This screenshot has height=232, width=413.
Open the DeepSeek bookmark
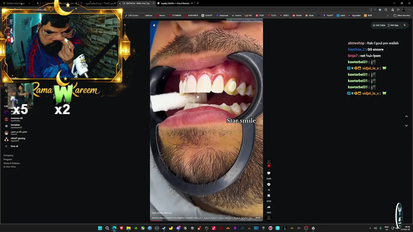point(222,15)
